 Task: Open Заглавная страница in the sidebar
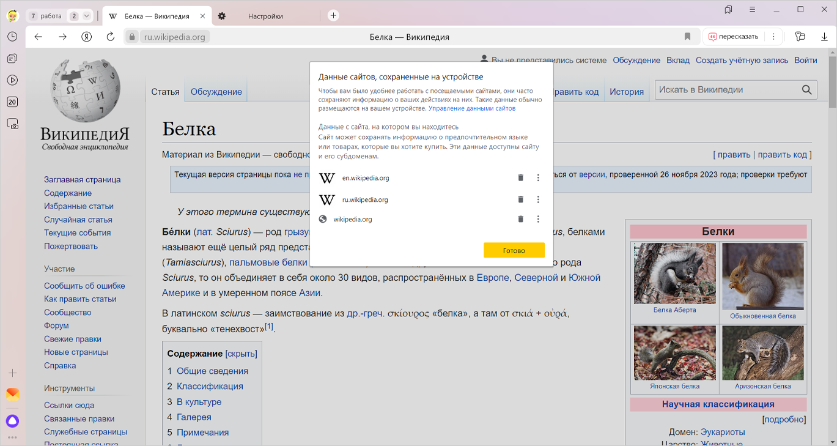pos(83,180)
